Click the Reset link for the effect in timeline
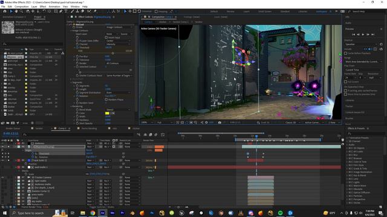This screenshot has width=387, height=217. pos(89,150)
